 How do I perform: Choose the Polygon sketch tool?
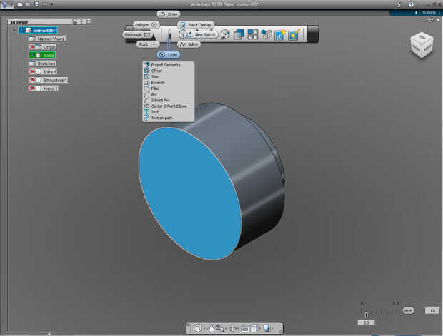coord(146,25)
